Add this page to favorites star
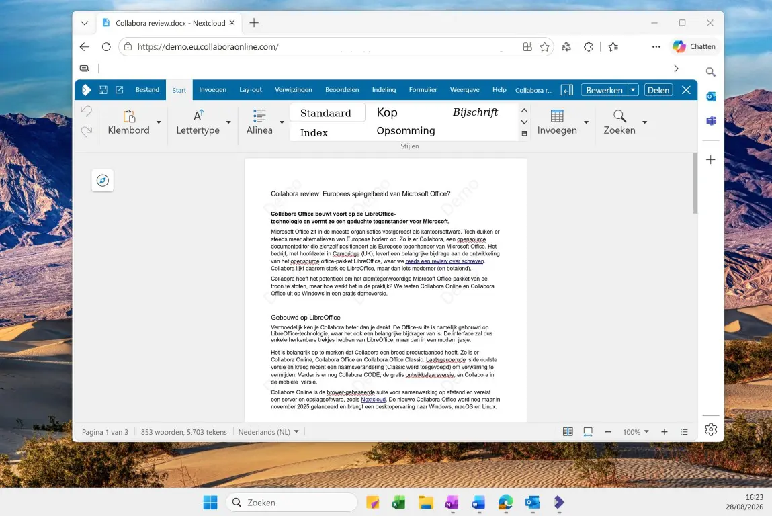 [544, 47]
